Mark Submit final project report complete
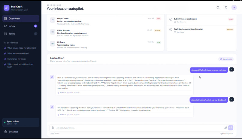Screen dimensions: 242x139 coord(171,19)
